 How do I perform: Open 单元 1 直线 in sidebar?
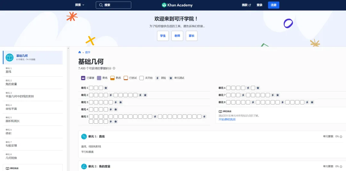[x=33, y=70]
